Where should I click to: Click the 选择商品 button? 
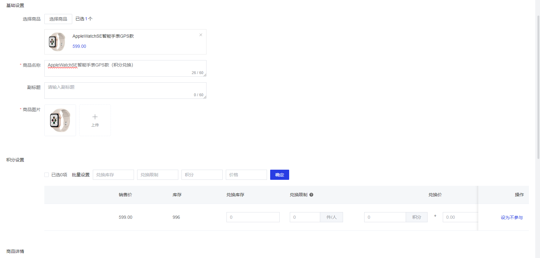(x=58, y=19)
